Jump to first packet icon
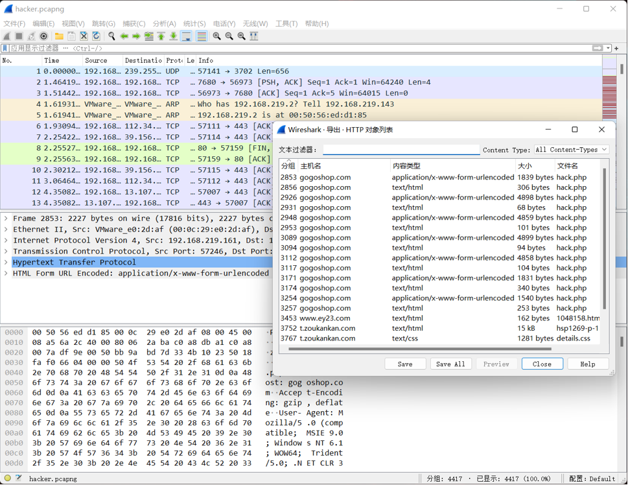Screen dimensions: 628x485 [161, 36]
